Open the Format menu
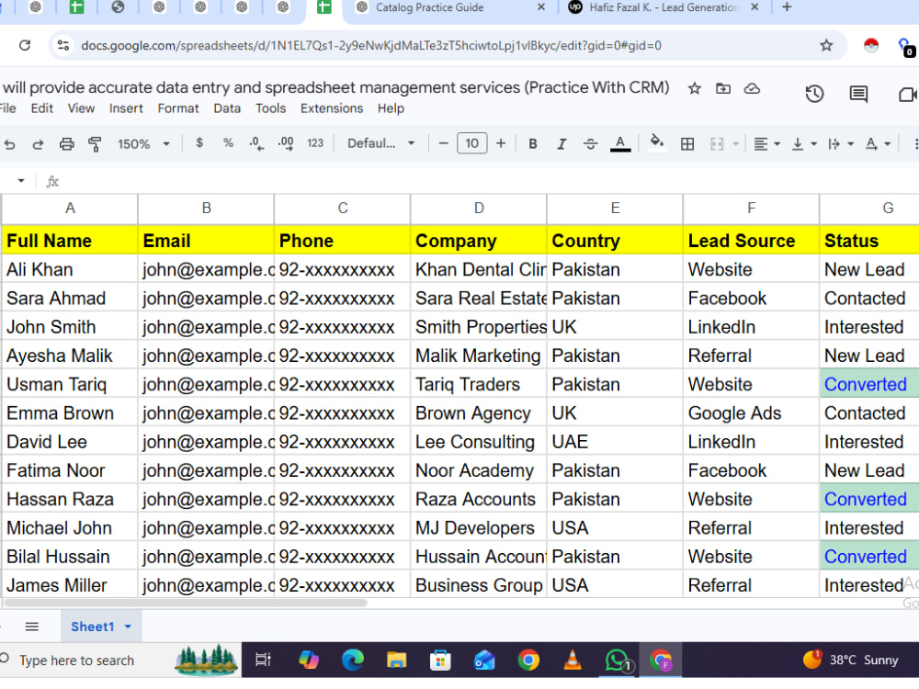919x689 pixels. [x=178, y=108]
